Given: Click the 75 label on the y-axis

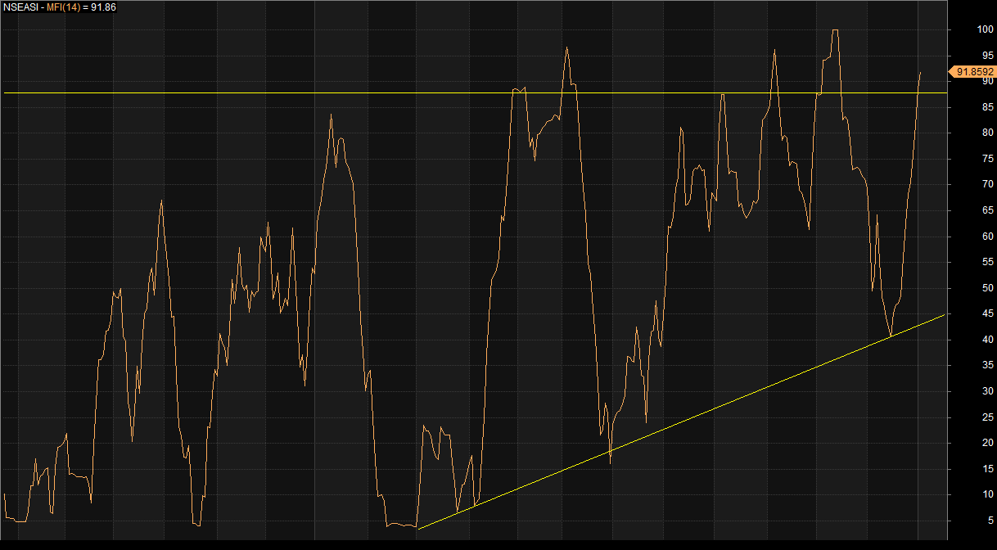Looking at the screenshot, I should point(987,160).
